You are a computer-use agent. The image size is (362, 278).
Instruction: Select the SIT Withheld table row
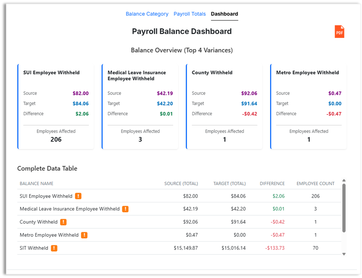point(177,248)
